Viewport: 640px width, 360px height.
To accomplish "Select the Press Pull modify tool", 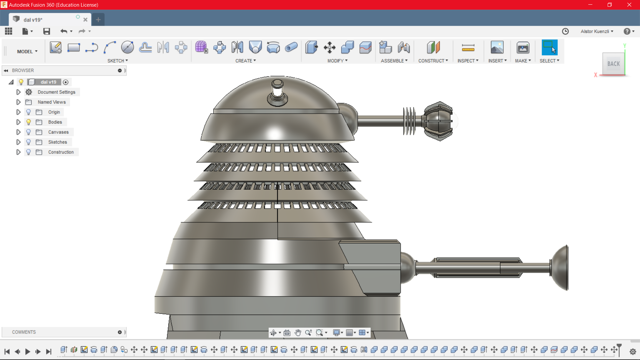I will tap(312, 47).
